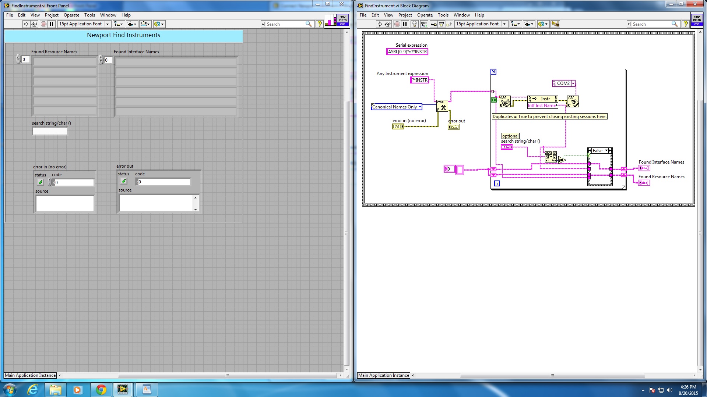The height and width of the screenshot is (397, 707).
Task: Click error out cluster terminal on diagram
Action: point(454,127)
